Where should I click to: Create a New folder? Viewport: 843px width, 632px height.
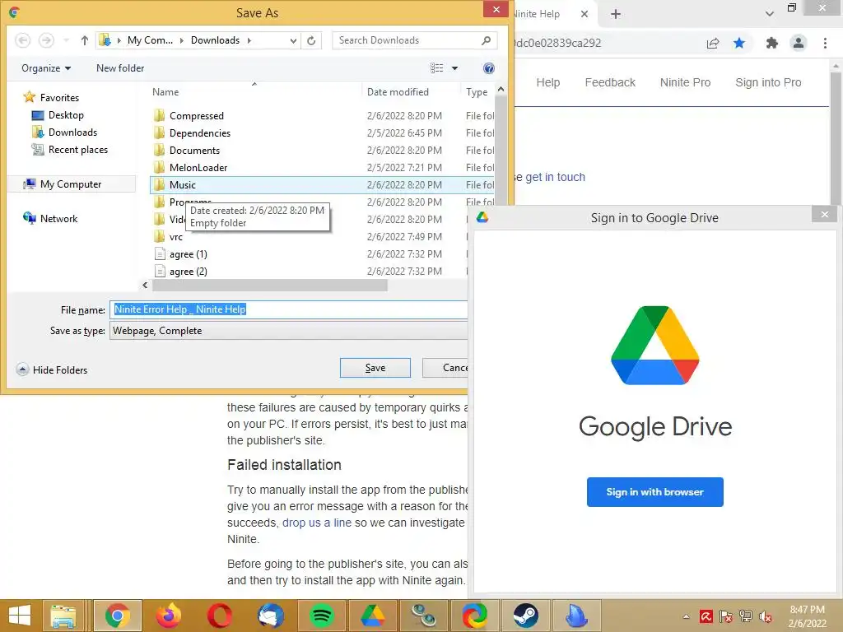point(120,68)
